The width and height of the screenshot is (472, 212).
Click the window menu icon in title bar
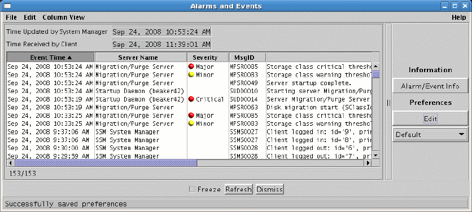[x=7, y=6]
